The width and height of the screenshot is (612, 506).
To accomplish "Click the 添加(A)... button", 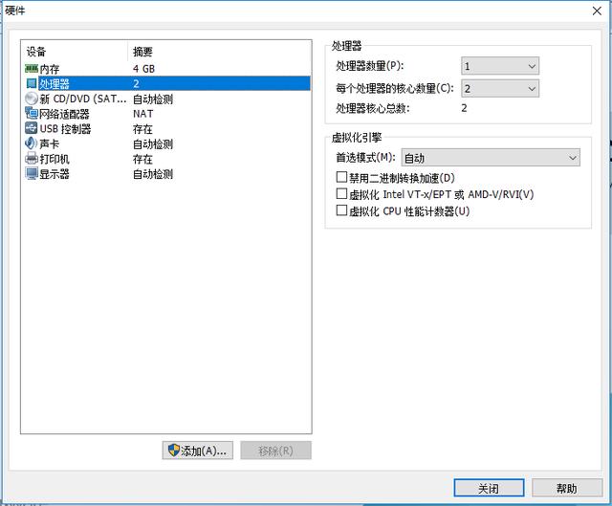I will [x=198, y=451].
